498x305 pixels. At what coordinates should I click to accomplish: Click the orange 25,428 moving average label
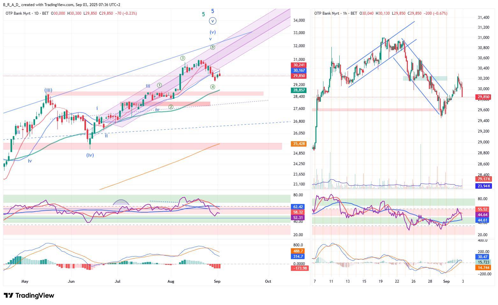(x=299, y=144)
